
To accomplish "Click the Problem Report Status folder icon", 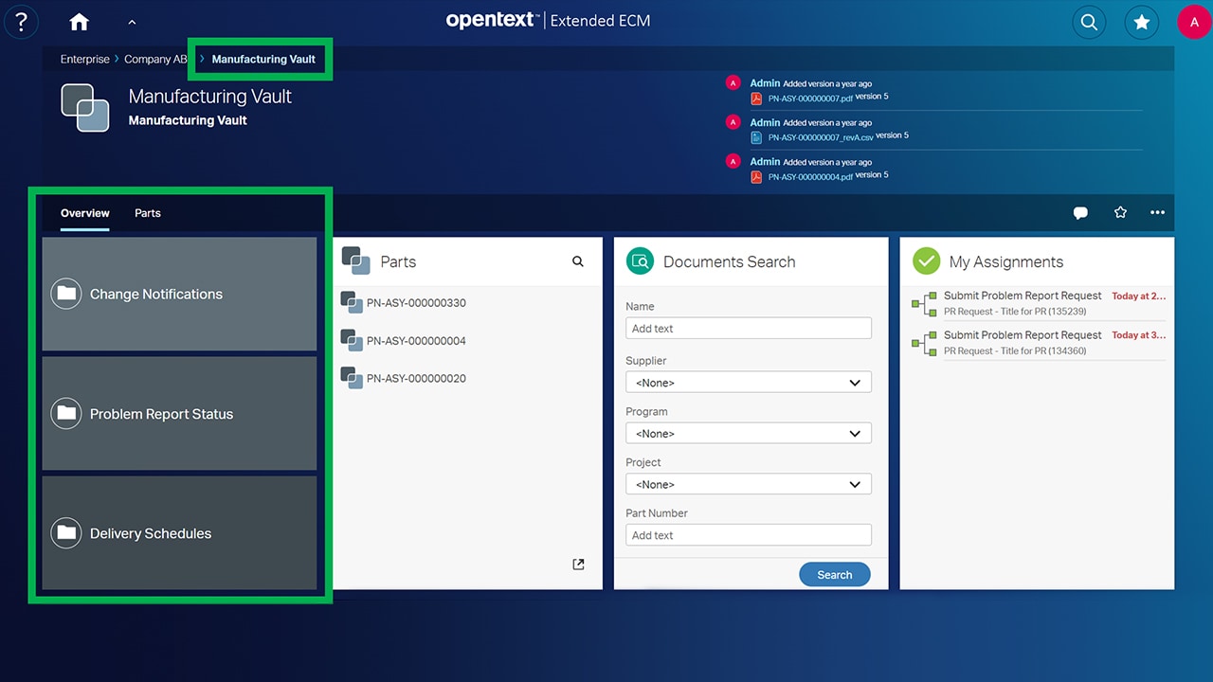I will 66,413.
